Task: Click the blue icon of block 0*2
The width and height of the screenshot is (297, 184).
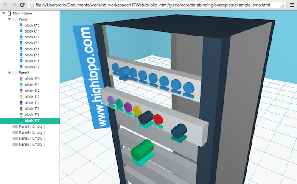Action: click(x=21, y=37)
